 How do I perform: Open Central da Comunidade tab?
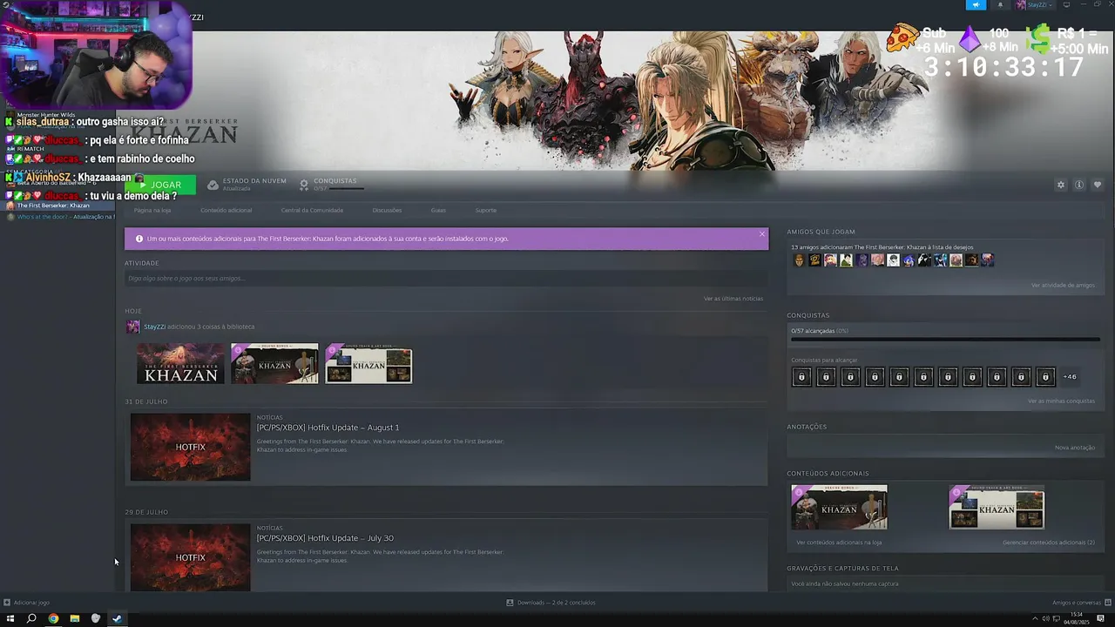312,210
